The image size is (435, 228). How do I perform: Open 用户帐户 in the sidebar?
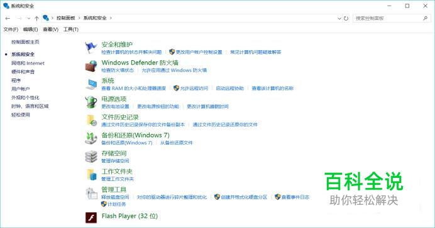coord(21,89)
